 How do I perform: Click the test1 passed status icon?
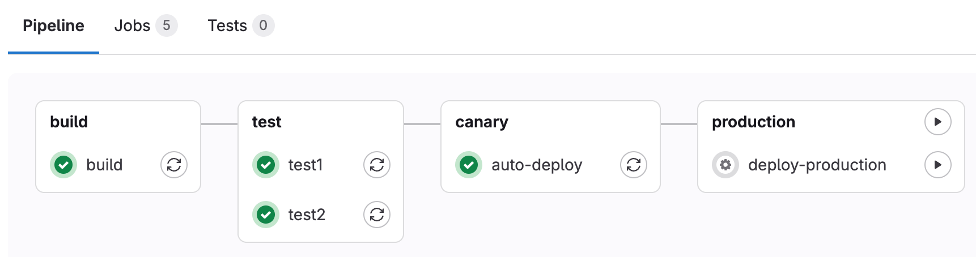point(266,165)
